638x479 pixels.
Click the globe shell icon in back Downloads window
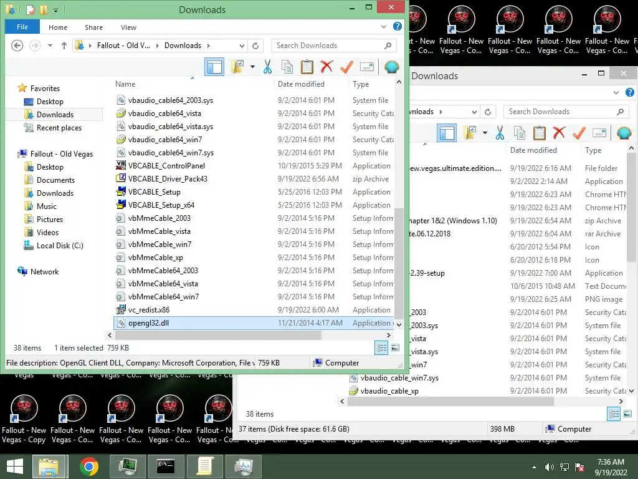click(624, 133)
